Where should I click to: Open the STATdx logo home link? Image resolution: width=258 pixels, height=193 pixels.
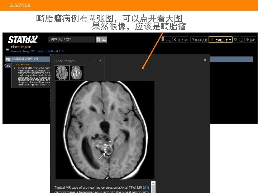pyautogui.click(x=23, y=40)
